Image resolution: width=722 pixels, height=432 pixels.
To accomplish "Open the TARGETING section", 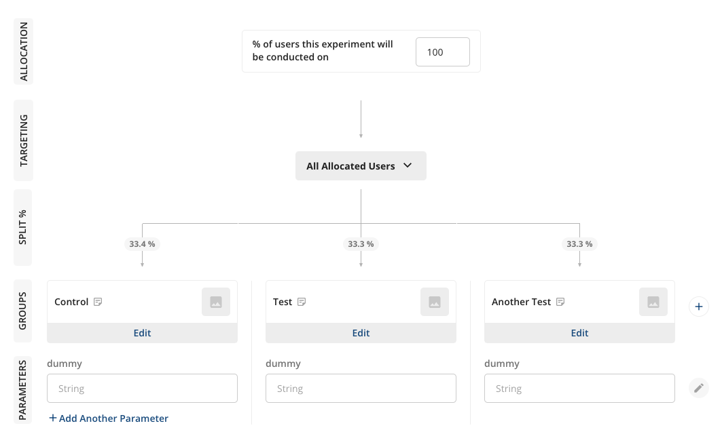I will pos(23,140).
